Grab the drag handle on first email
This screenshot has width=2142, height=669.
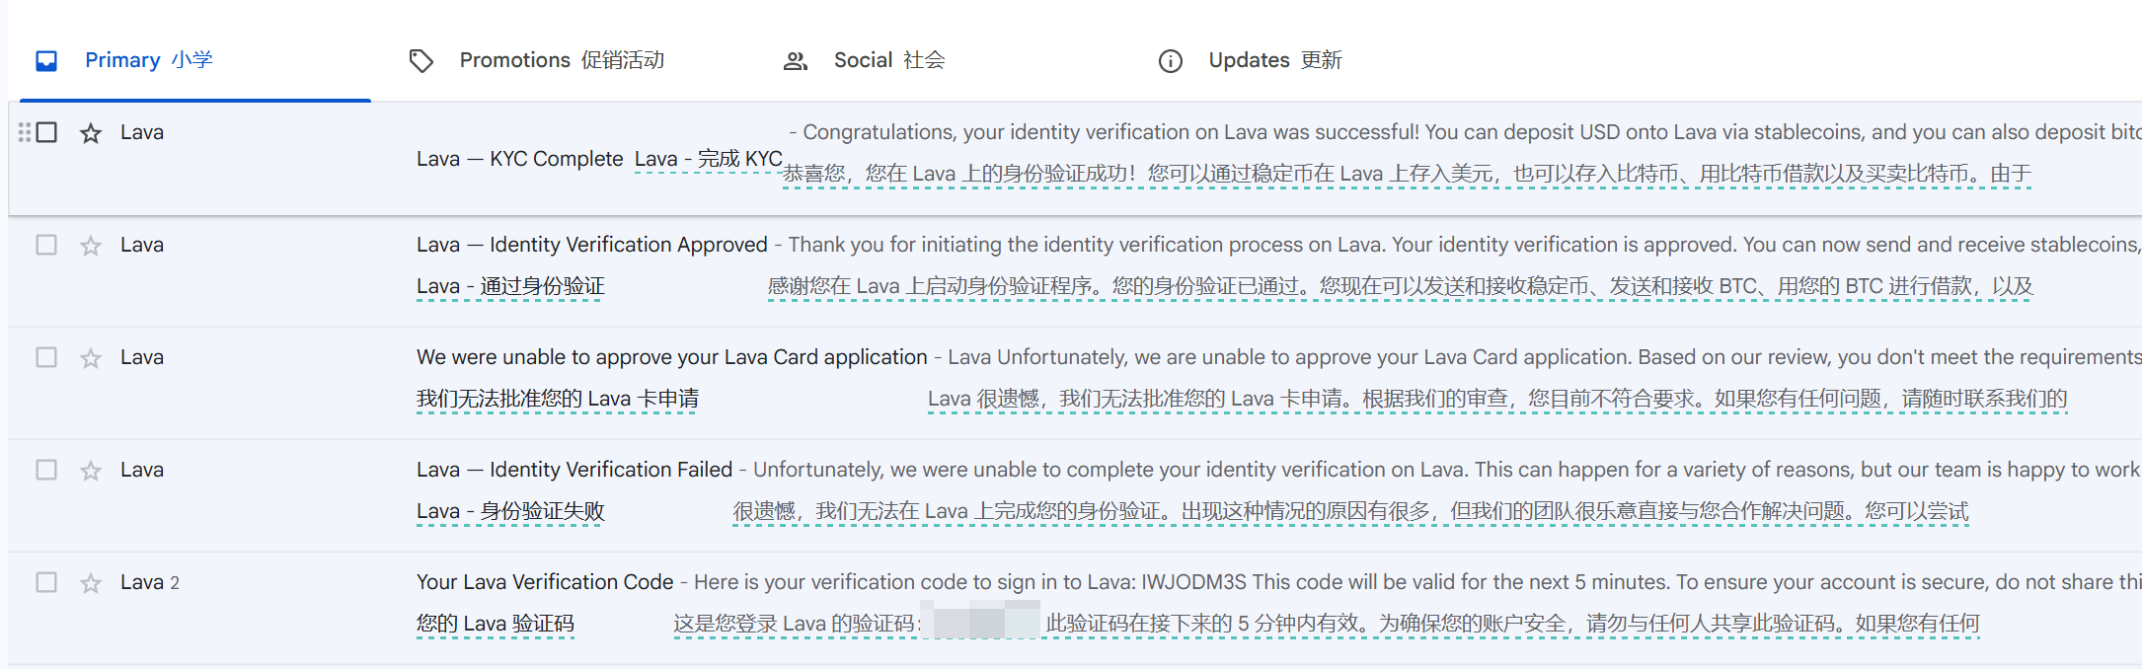[25, 132]
